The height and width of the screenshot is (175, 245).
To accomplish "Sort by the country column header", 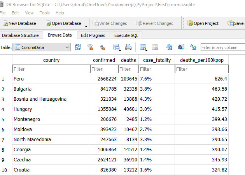I will click(51, 60).
